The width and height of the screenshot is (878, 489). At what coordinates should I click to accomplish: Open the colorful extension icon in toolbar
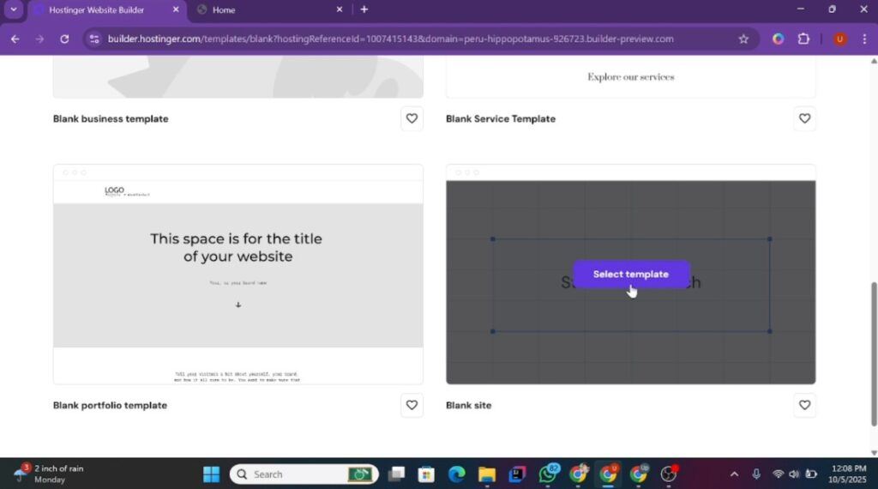click(778, 39)
